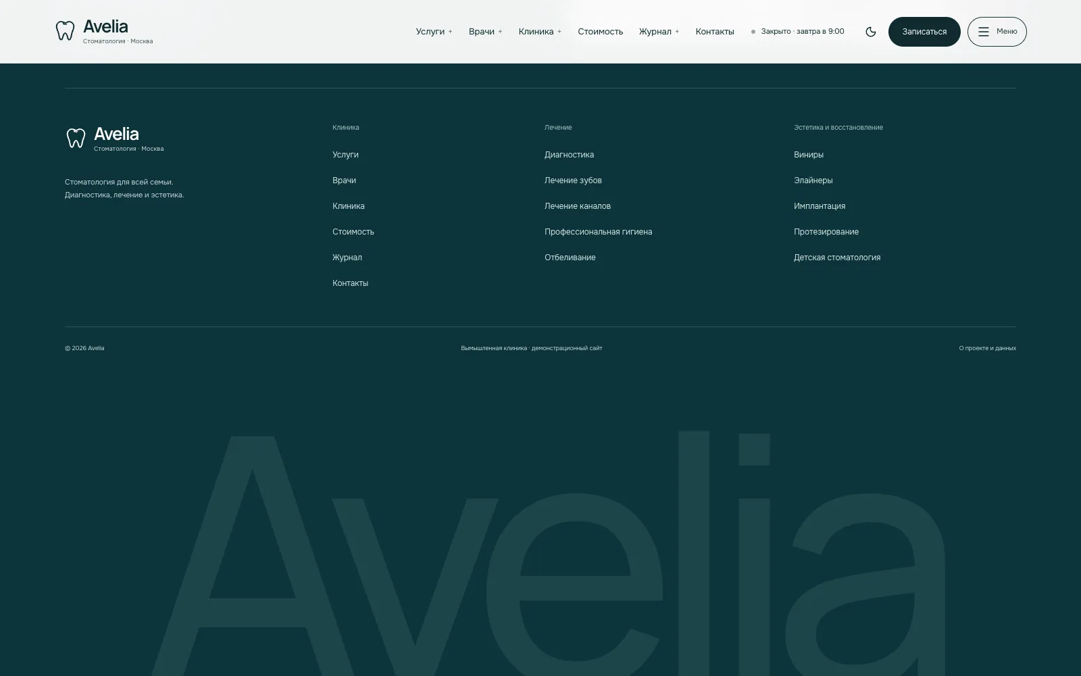Open the Протезирование footer link
This screenshot has width=1081, height=676.
tap(826, 232)
